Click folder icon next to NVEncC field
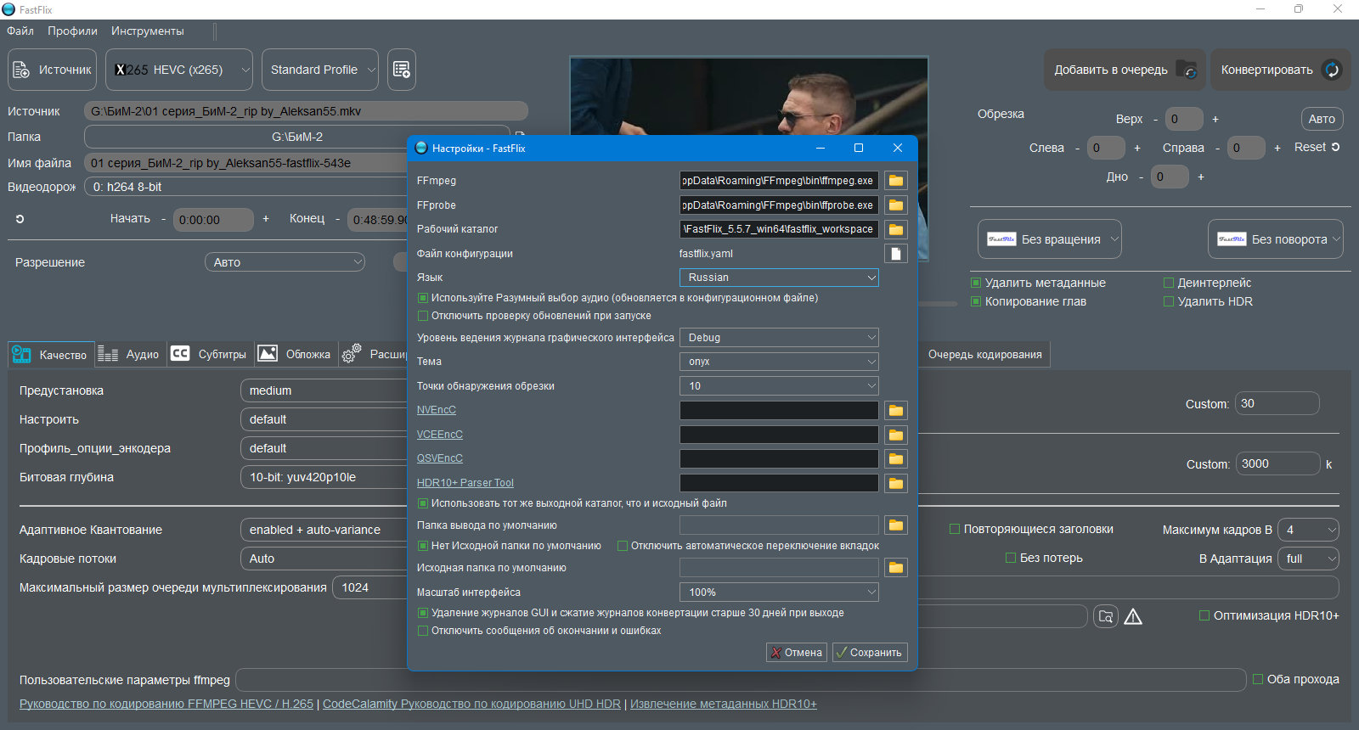This screenshot has width=1359, height=730. click(895, 411)
